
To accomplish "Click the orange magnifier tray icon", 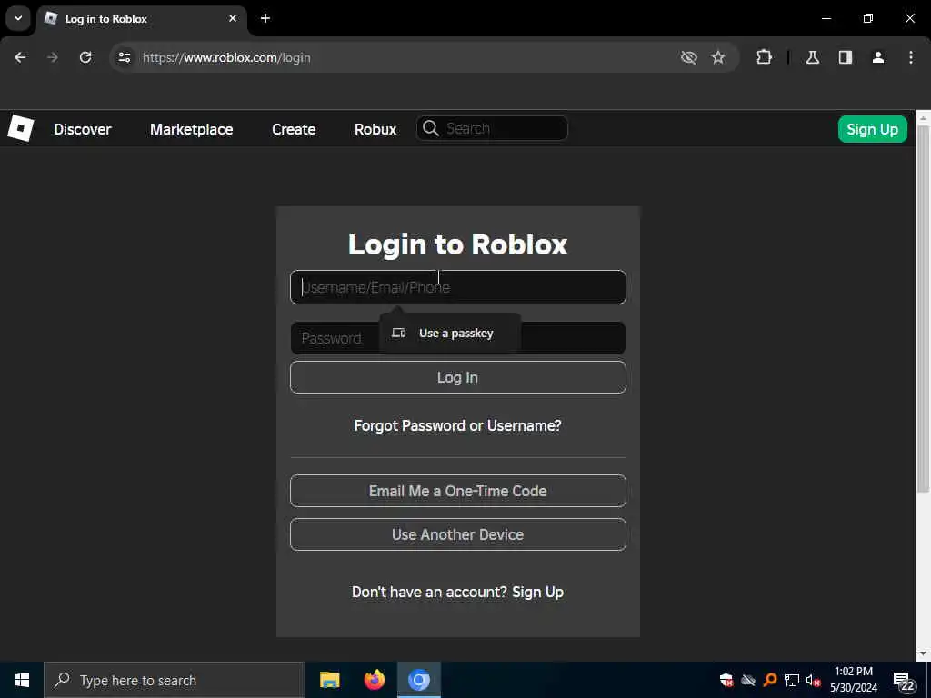I will pyautogui.click(x=770, y=680).
